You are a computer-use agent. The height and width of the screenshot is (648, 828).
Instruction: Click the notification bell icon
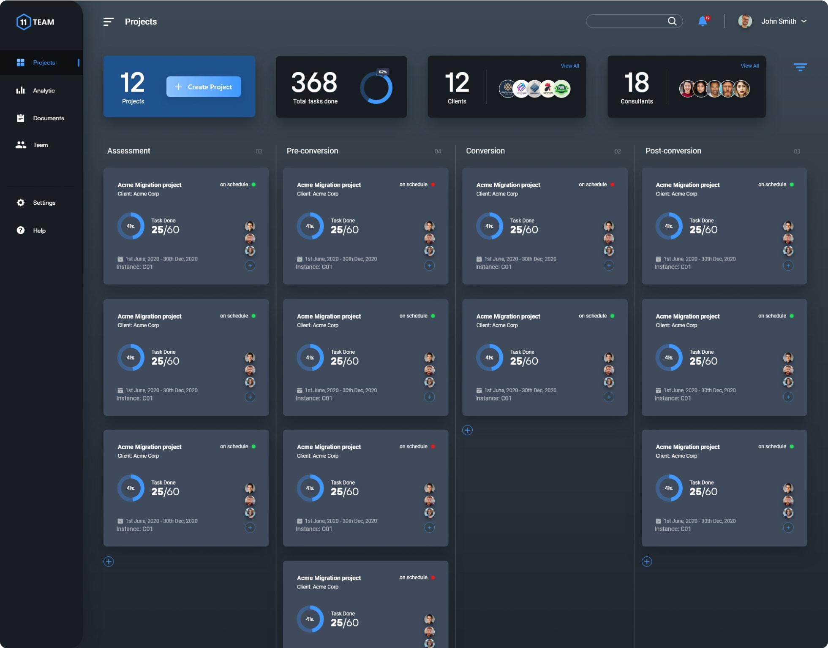click(x=703, y=21)
